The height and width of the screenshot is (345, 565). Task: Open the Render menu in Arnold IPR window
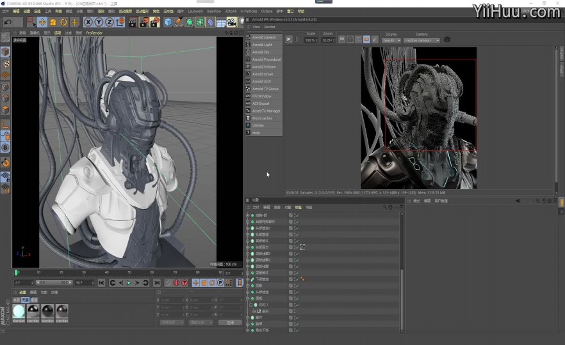coord(270,27)
